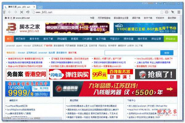Open the 网络编程 navigation item
The width and height of the screenshot is (185, 123).
click(x=62, y=39)
